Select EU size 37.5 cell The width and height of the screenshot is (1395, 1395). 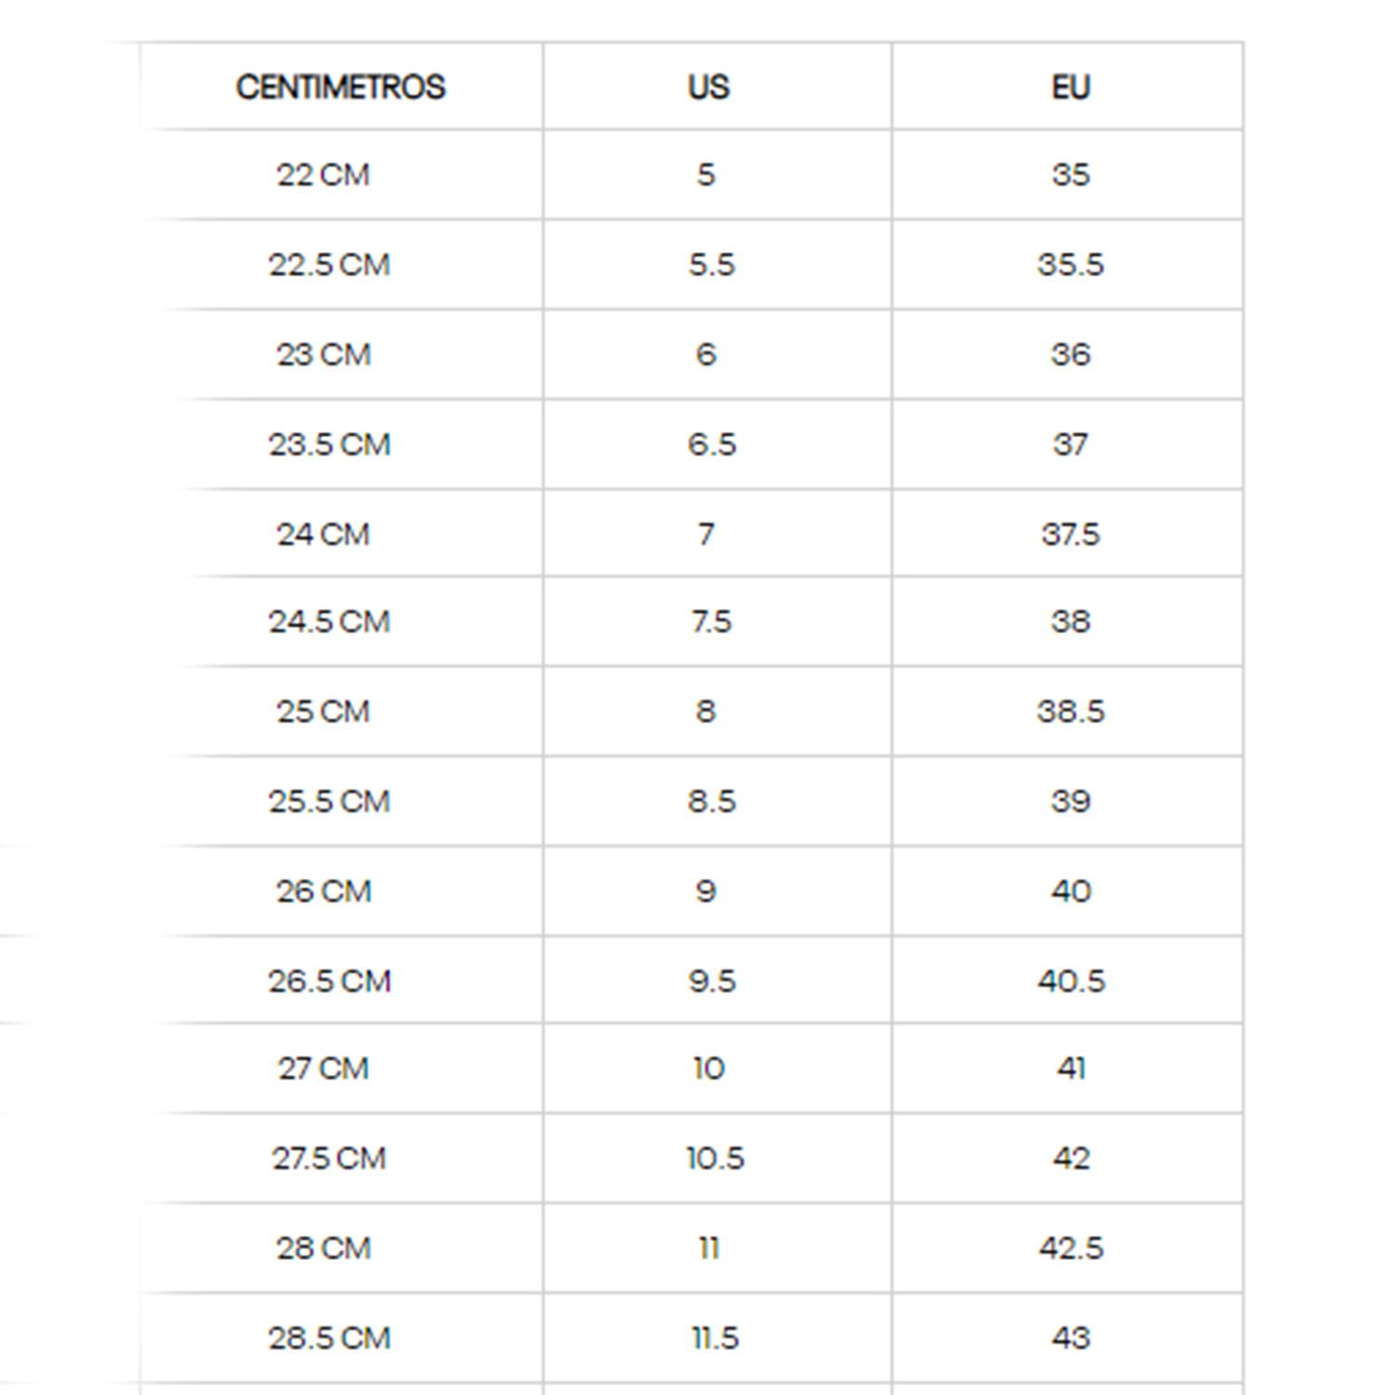point(1068,534)
